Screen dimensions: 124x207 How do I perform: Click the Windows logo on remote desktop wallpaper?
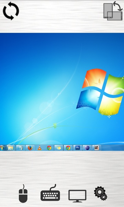[x=100, y=92]
